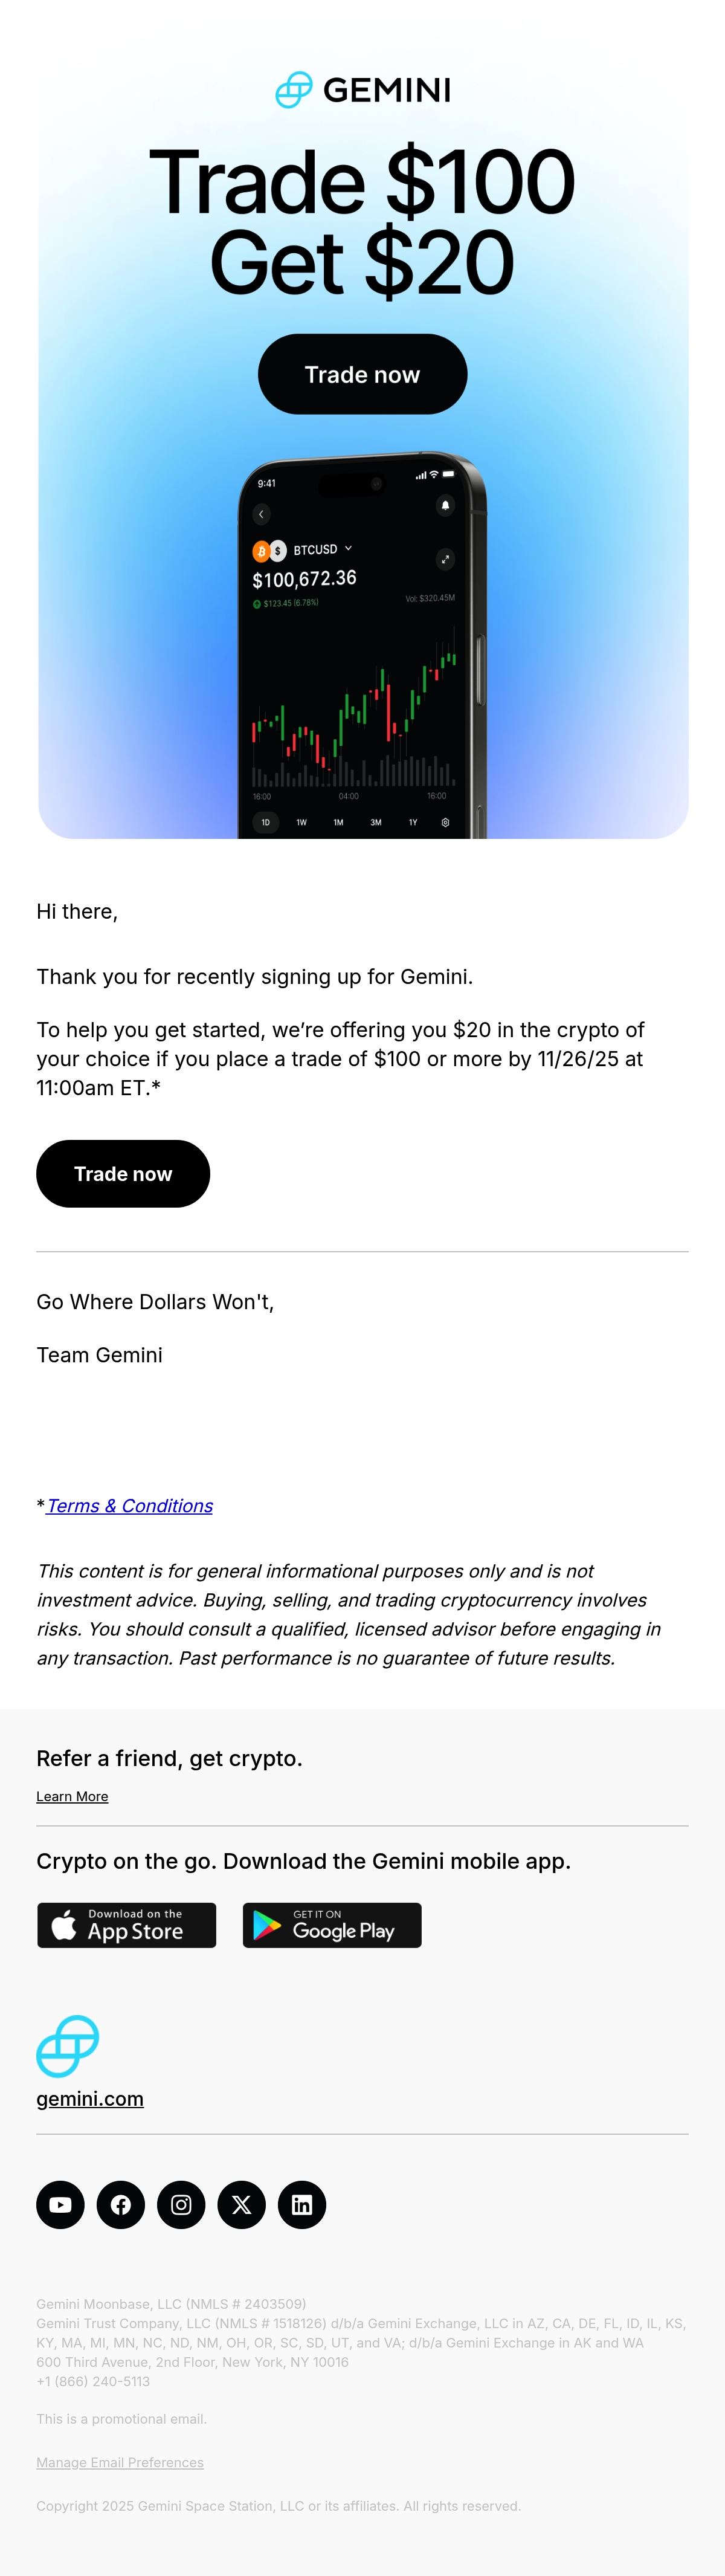Open the Instagram social icon
Screen dimensions: 725x2576
pos(181,2204)
